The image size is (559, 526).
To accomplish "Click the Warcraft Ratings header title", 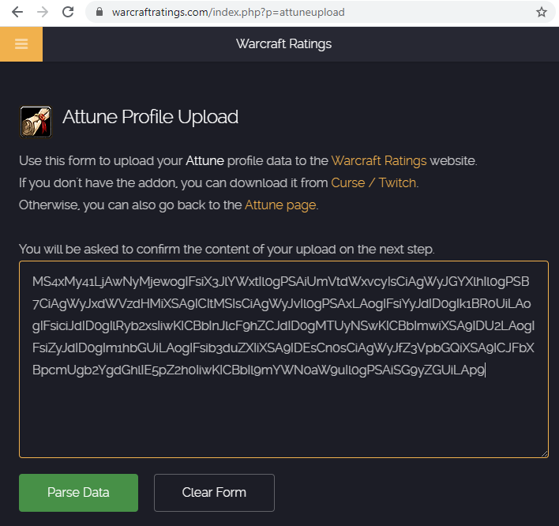I will pos(283,43).
